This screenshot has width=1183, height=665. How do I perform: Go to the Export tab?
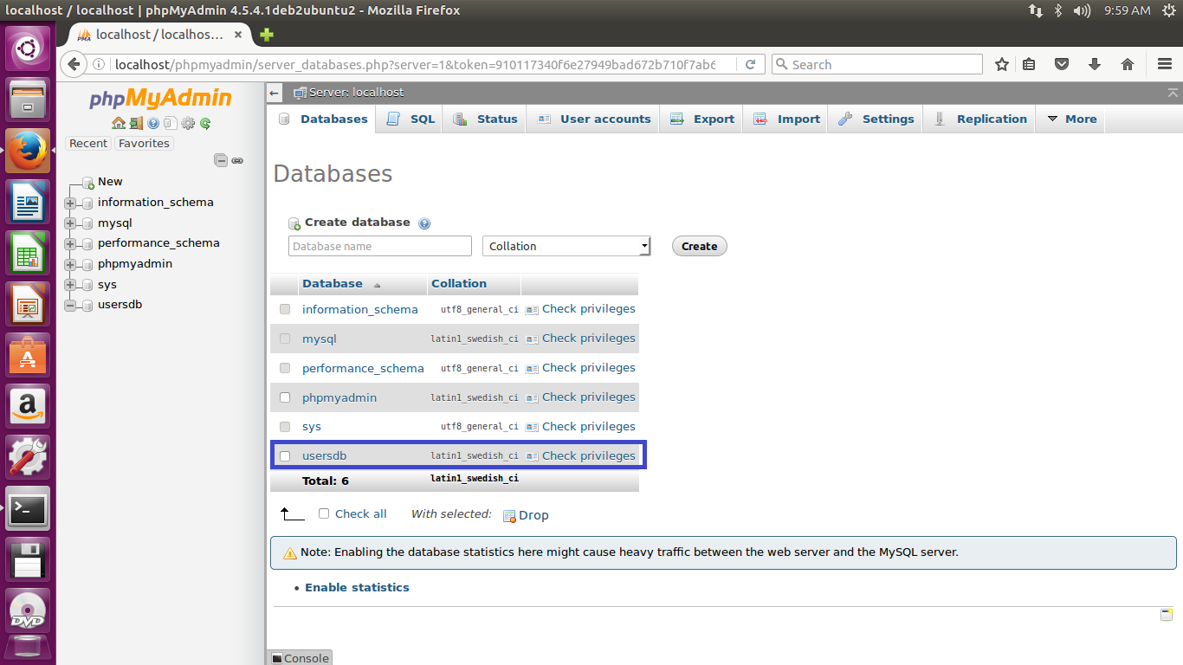pos(701,119)
